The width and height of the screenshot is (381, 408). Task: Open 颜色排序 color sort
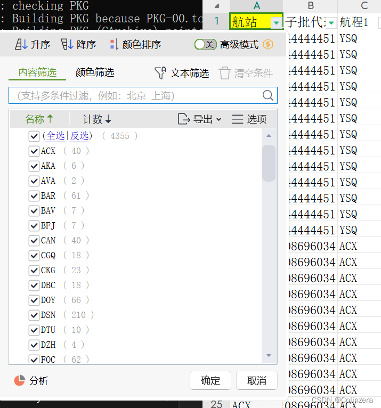[135, 45]
